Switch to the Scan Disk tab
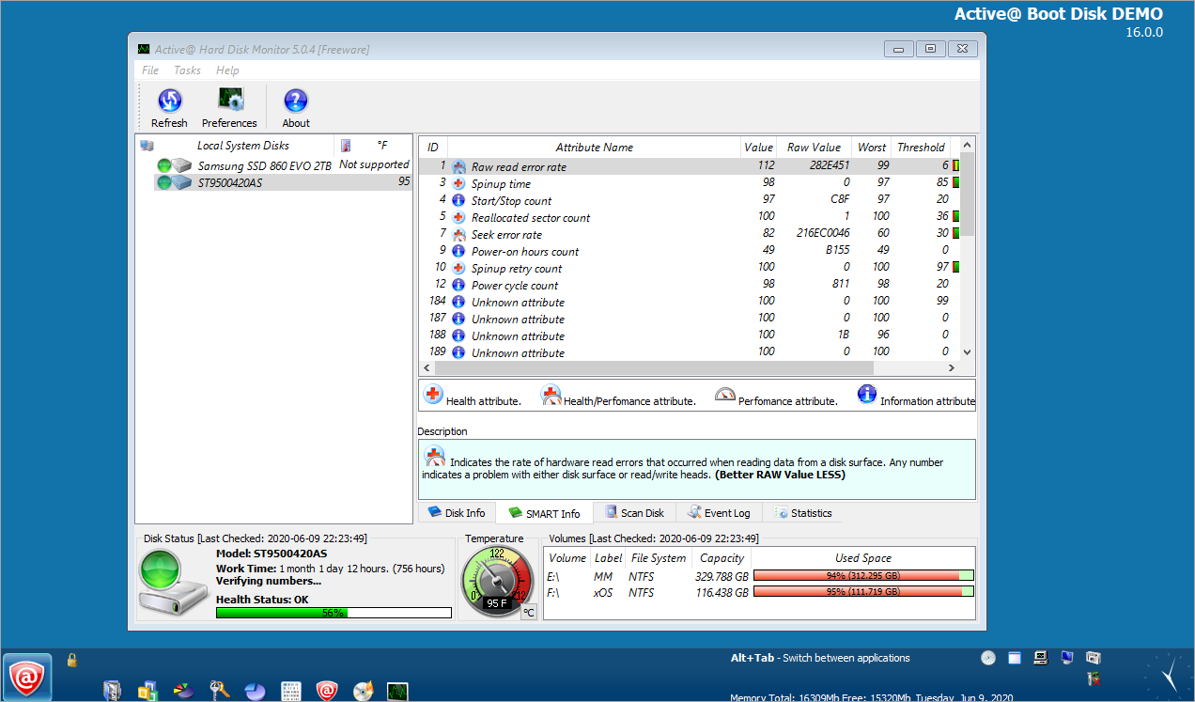Screen dimensions: 1195x702 [634, 513]
